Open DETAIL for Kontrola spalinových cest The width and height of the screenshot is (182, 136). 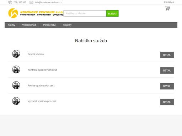(x=167, y=70)
